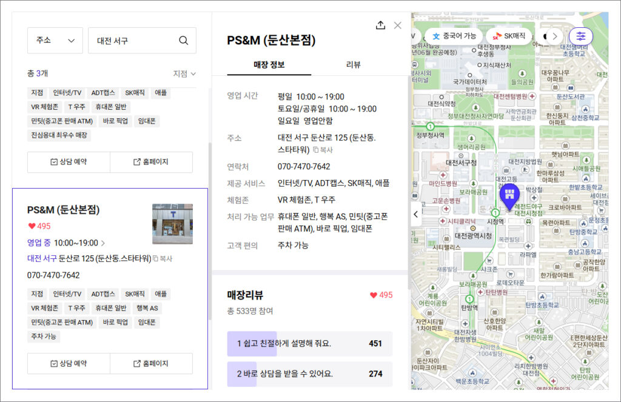Click the heart icon in 매장리뷰 section
The image size is (621, 402).
click(x=374, y=295)
